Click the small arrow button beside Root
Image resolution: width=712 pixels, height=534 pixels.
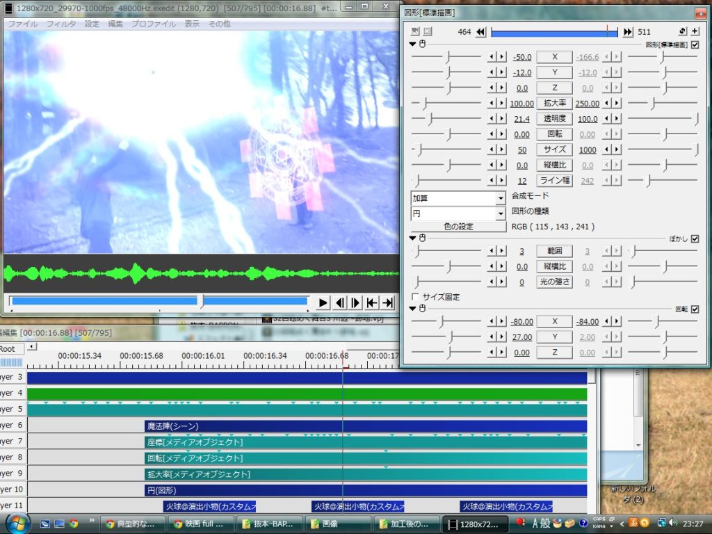(x=31, y=347)
